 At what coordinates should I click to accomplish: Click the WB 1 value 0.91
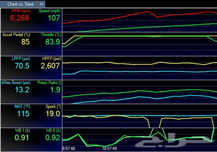[x=22, y=138]
